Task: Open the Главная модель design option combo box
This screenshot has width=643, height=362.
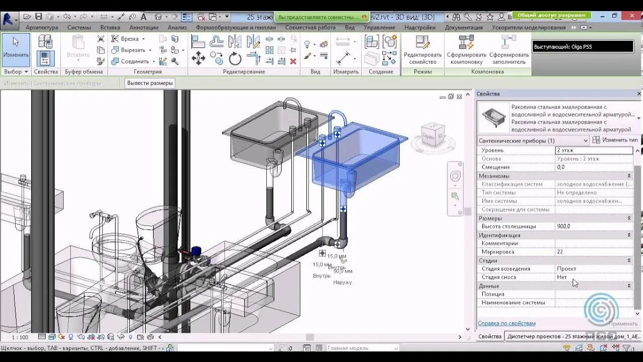Action: [x=362, y=348]
